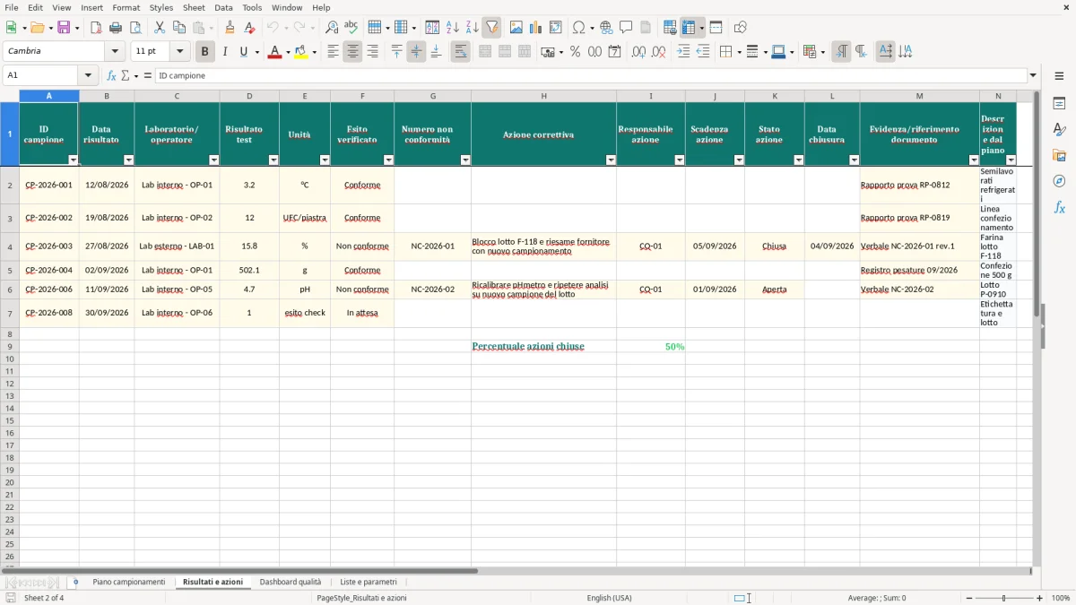Open the Data menu

[223, 7]
